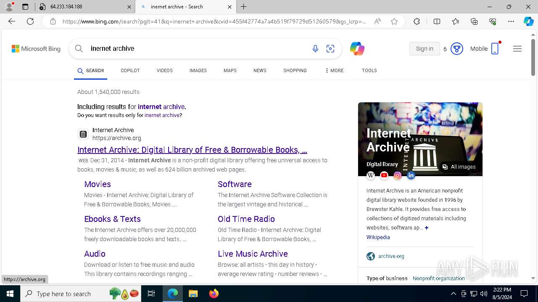Open Microsoft Rewards medal icon
This screenshot has width=538, height=302.
point(457,49)
